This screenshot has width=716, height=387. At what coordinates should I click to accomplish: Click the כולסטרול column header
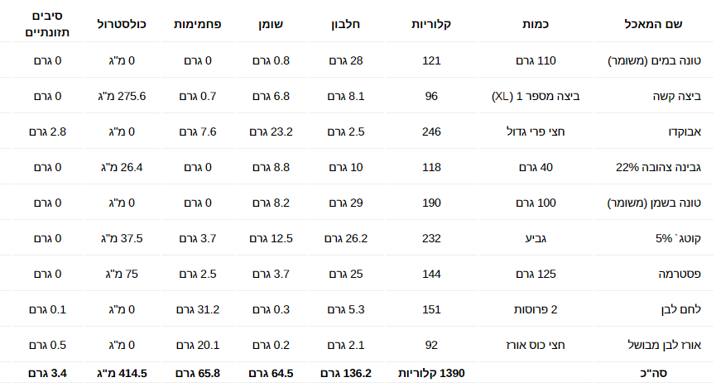(x=122, y=24)
